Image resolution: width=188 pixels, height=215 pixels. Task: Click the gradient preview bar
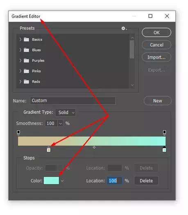point(92,141)
